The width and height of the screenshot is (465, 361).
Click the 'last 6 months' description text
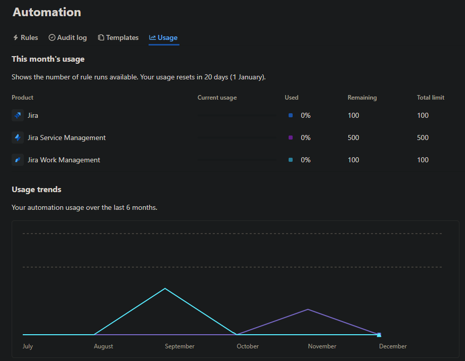tap(84, 207)
